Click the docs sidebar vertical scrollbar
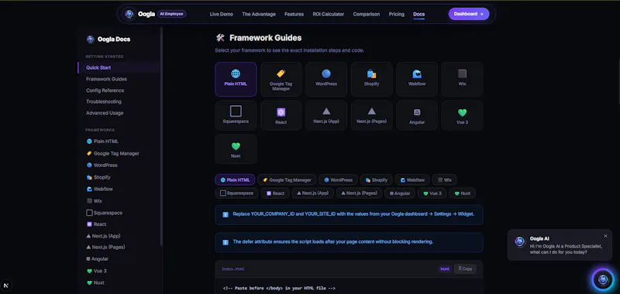This screenshot has width=620, height=294. click(161, 136)
